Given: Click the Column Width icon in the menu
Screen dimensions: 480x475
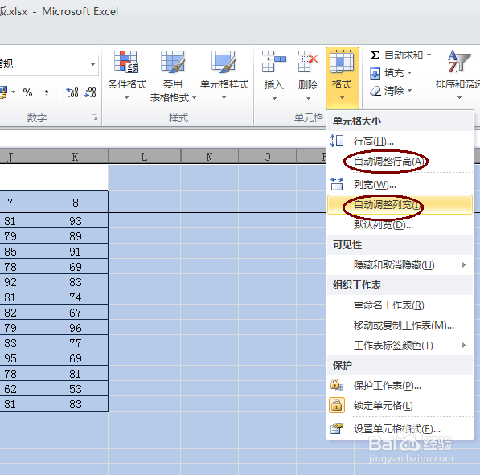Looking at the screenshot, I should [337, 184].
